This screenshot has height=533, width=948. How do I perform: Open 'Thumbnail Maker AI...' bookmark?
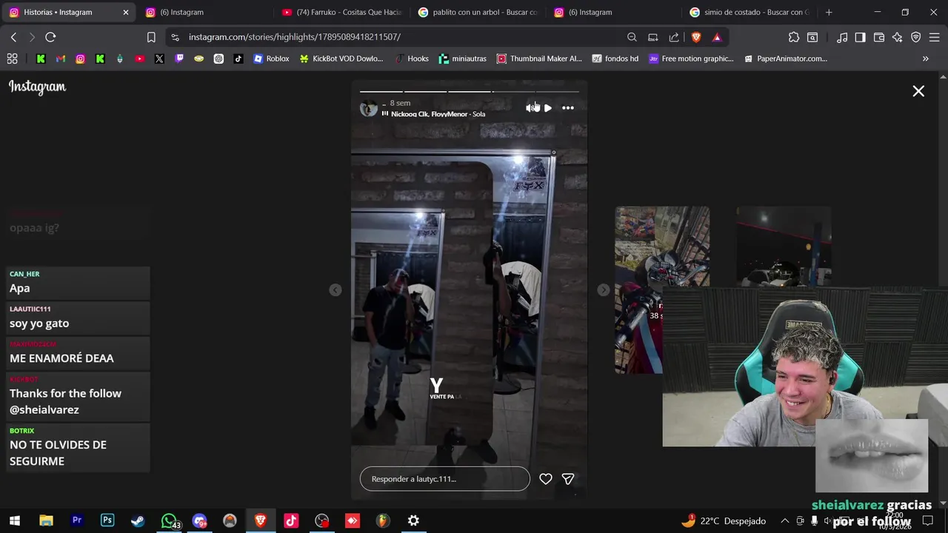[540, 58]
